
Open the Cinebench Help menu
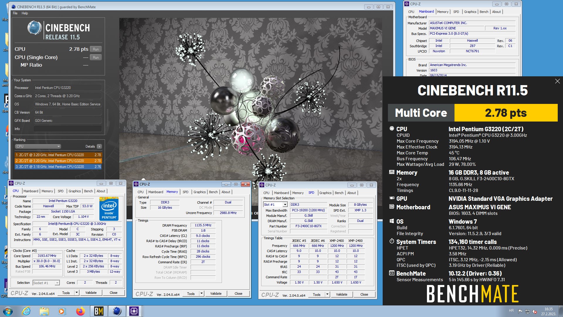click(x=25, y=13)
